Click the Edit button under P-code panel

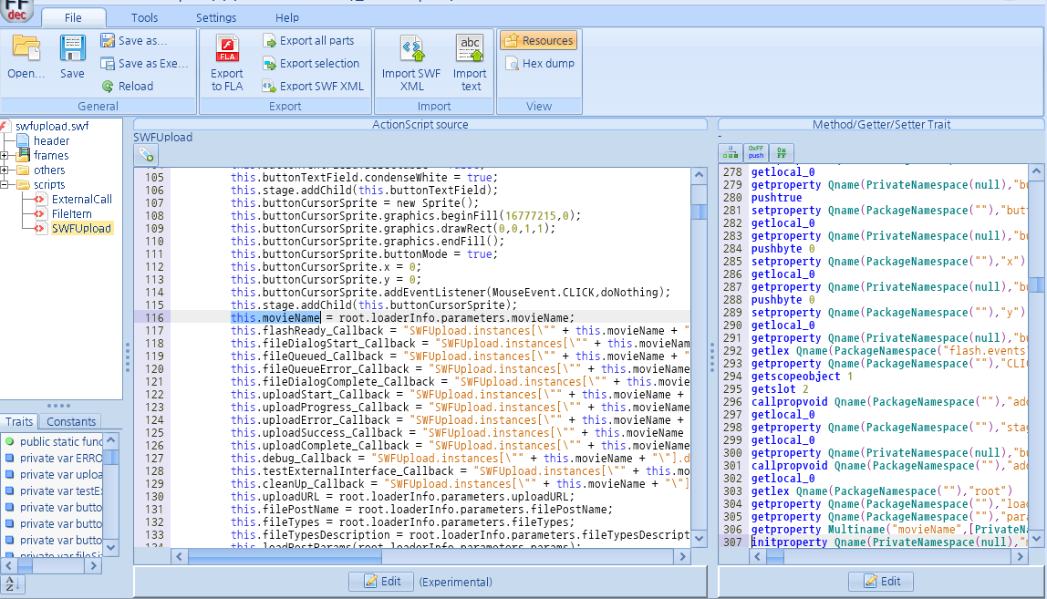click(881, 582)
